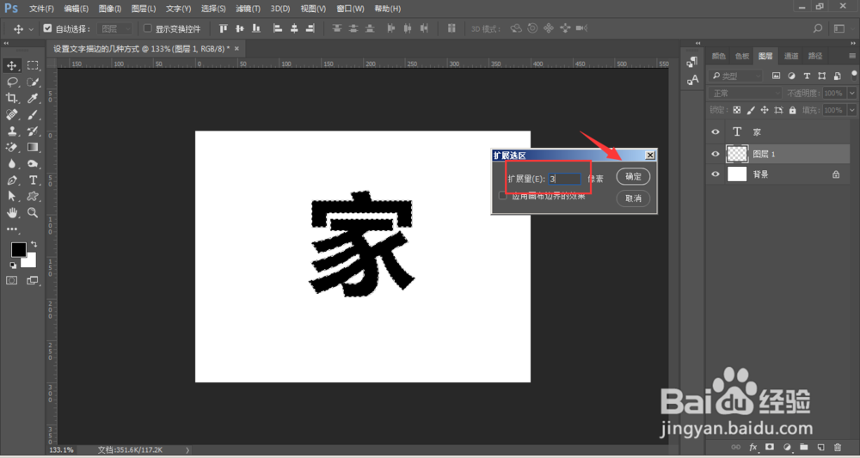Select the Rectangular Marquee tool
Viewport: 860px width, 458px height.
tap(33, 66)
